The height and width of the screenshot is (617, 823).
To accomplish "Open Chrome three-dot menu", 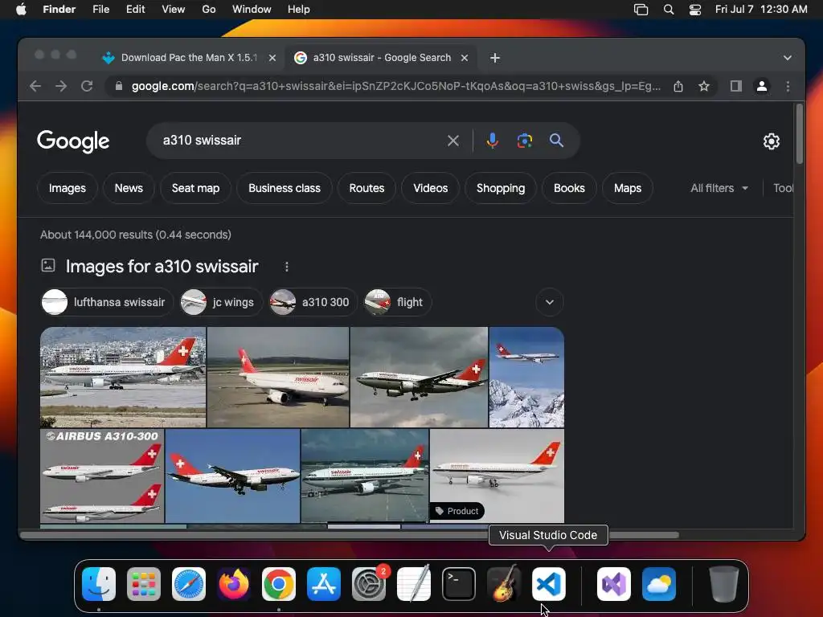I will (x=788, y=86).
